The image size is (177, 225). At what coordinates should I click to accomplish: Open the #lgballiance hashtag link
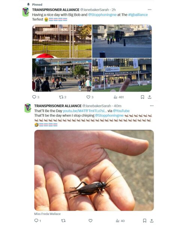coord(138,15)
